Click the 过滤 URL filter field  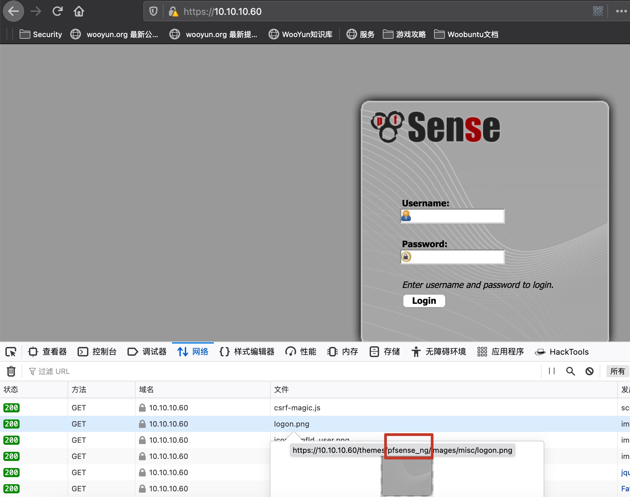283,371
